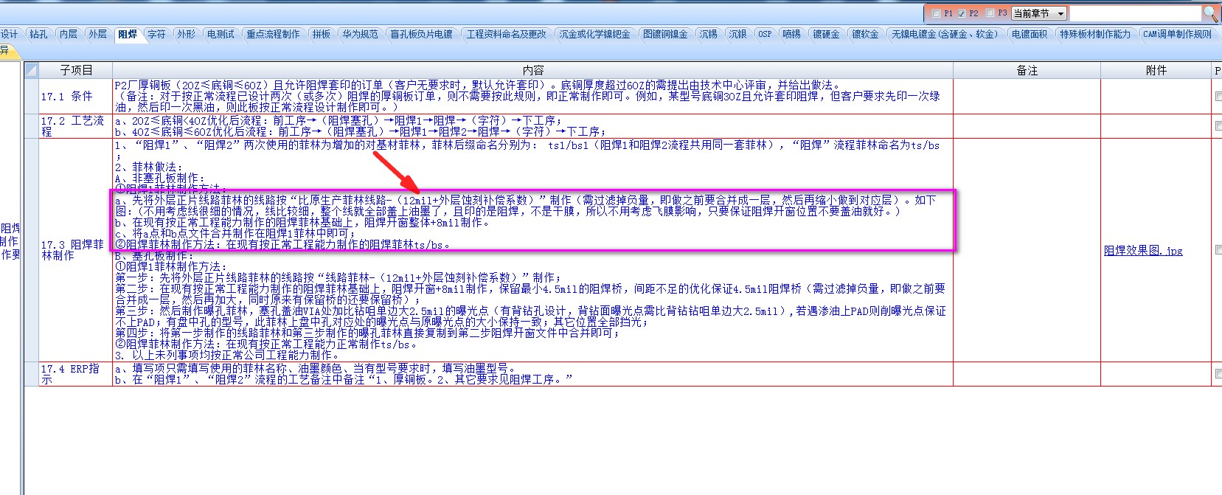Go to the 外形 tab

point(186,34)
